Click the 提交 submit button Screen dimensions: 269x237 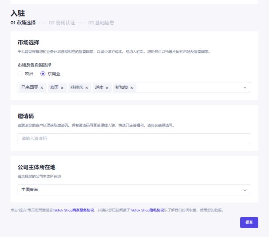point(249,222)
